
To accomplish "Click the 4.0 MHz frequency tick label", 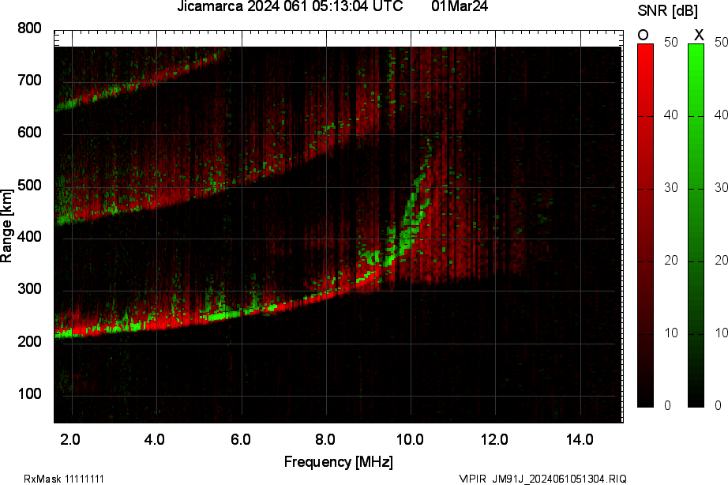I will tap(155, 439).
